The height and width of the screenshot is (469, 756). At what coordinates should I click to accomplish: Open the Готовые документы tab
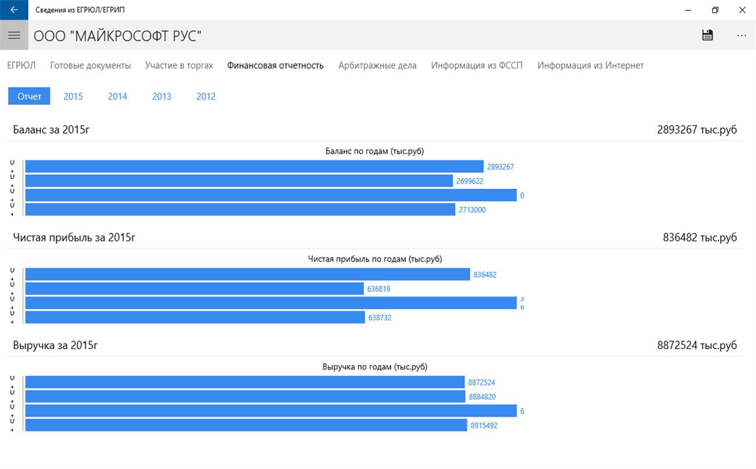90,65
